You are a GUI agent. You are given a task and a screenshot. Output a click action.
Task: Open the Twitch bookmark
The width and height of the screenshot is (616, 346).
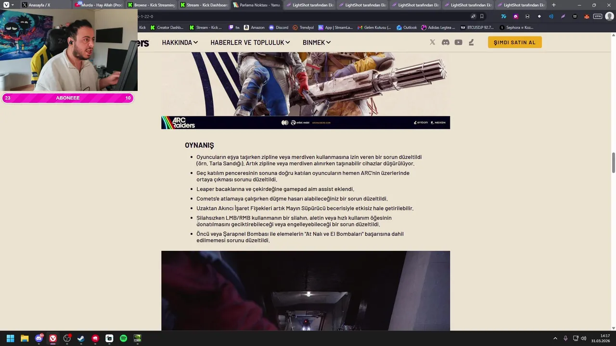(234, 27)
